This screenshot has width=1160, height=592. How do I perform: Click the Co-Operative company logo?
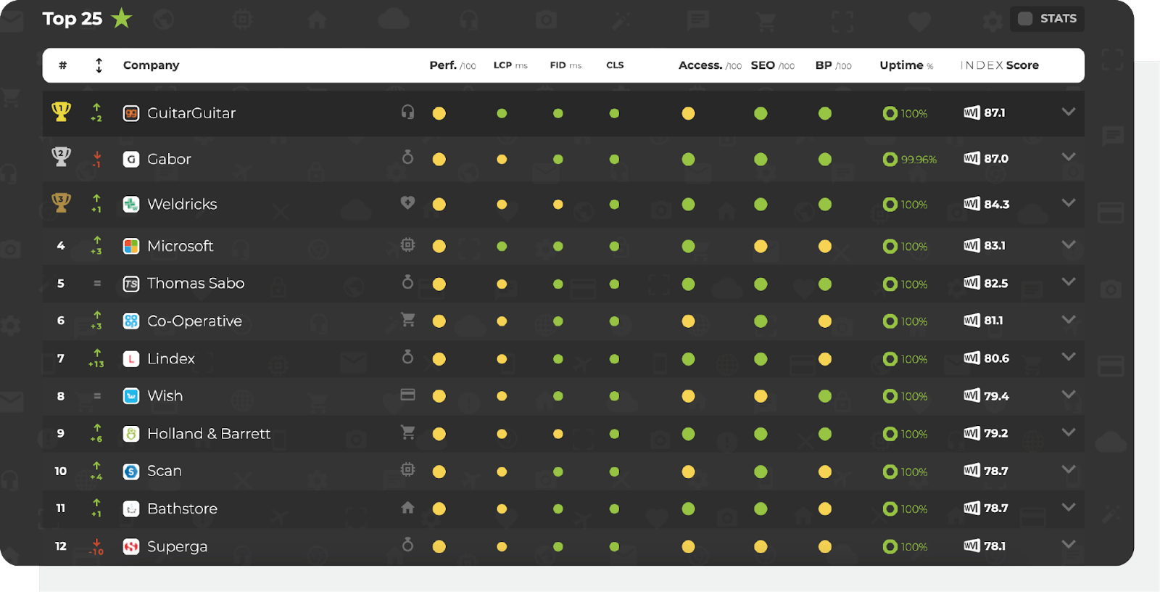131,321
